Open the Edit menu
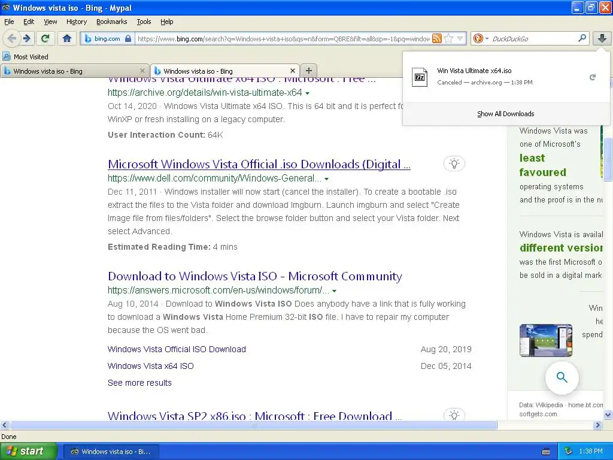 (29, 22)
